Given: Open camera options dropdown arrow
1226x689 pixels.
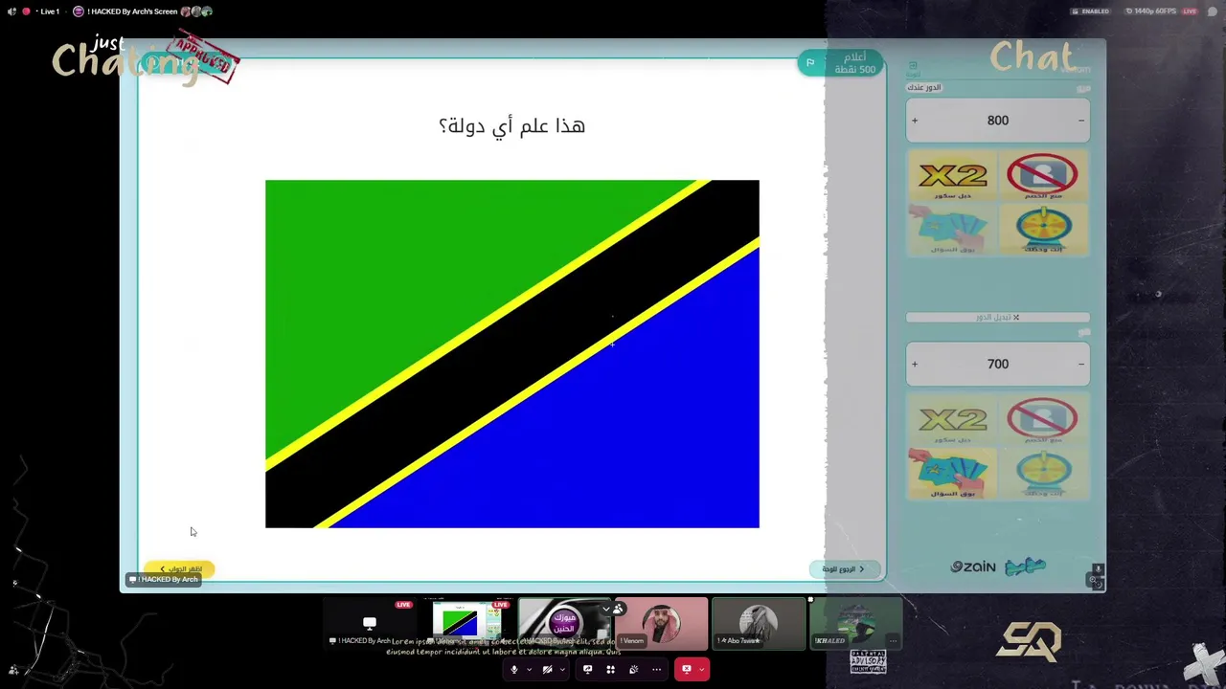Looking at the screenshot, I should tap(562, 670).
